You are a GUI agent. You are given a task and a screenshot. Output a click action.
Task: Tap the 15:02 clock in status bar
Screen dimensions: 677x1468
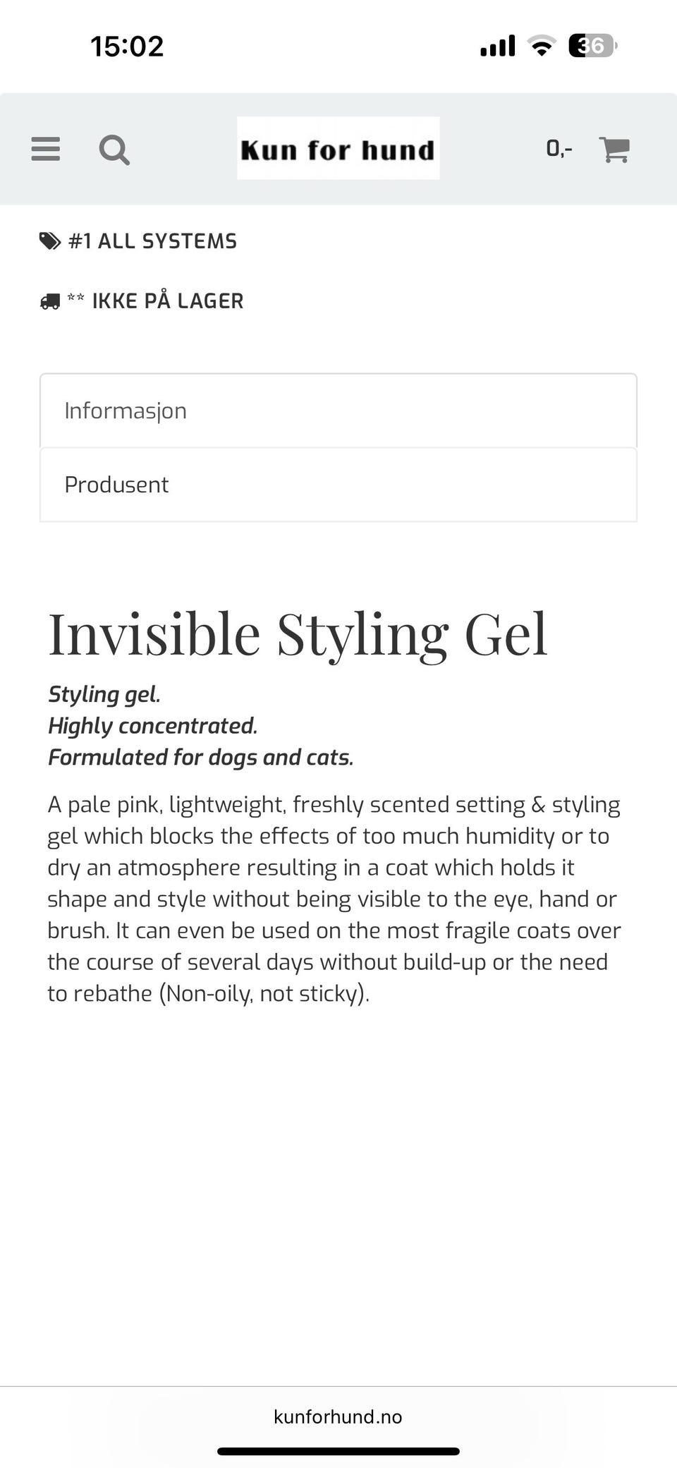(127, 47)
